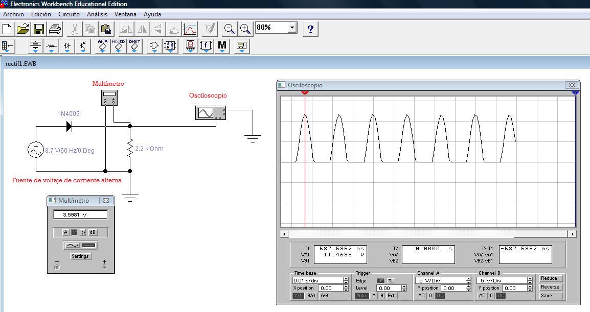Screen dimensions: 590x312
Task: Open the Análisis menu
Action: [x=97, y=14]
